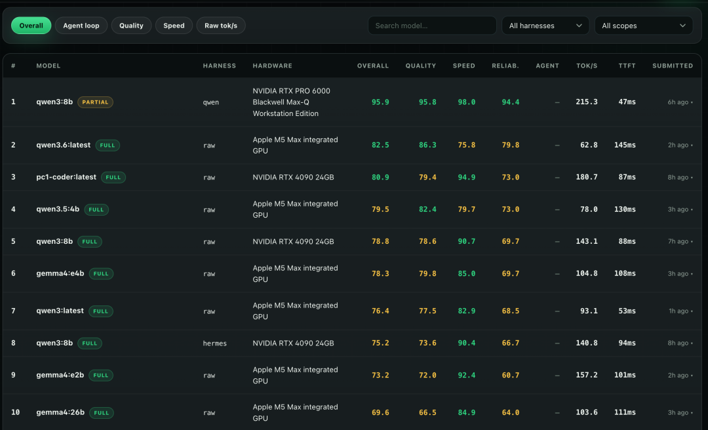Click FULL badge next to pc1-coder:latest

pyautogui.click(x=113, y=178)
